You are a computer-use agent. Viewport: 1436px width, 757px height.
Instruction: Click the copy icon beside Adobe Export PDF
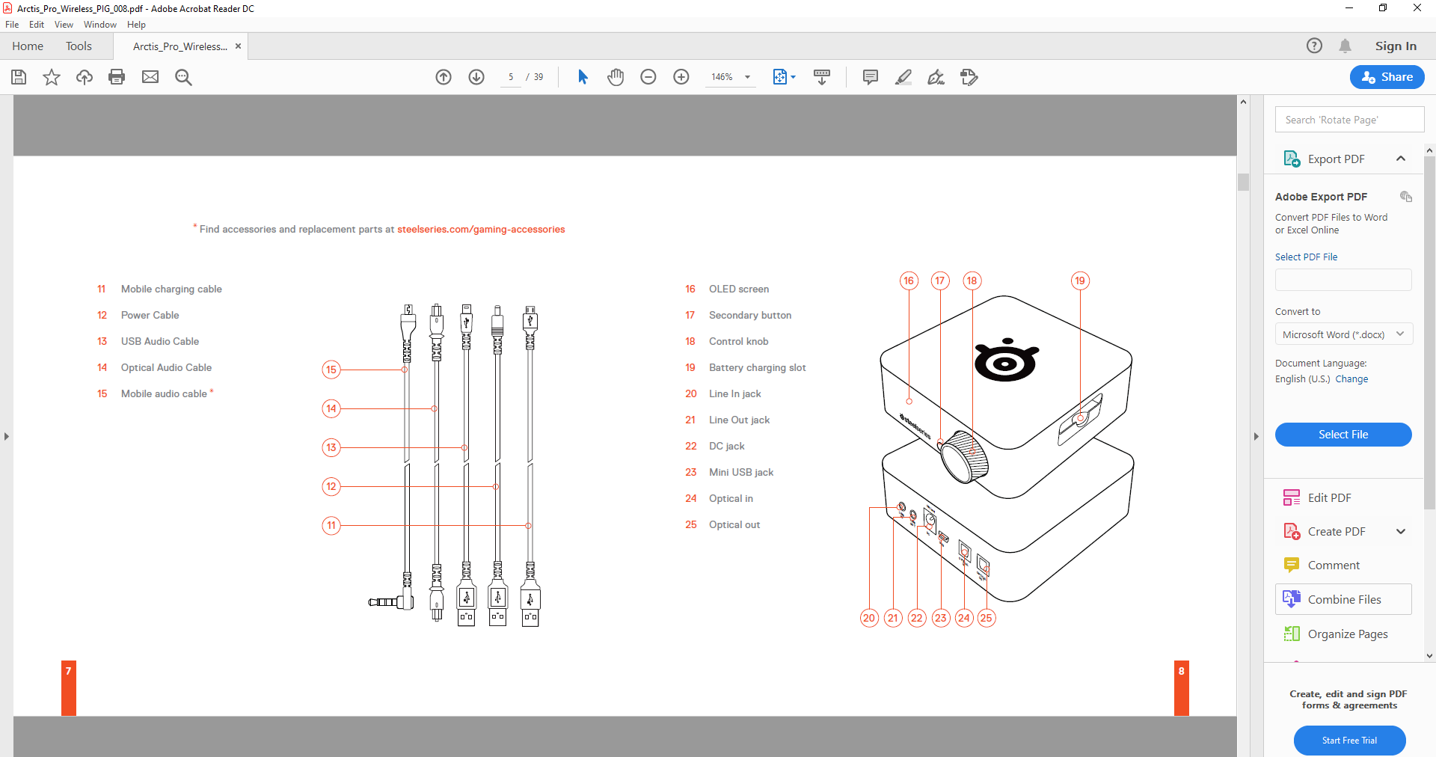[1406, 197]
